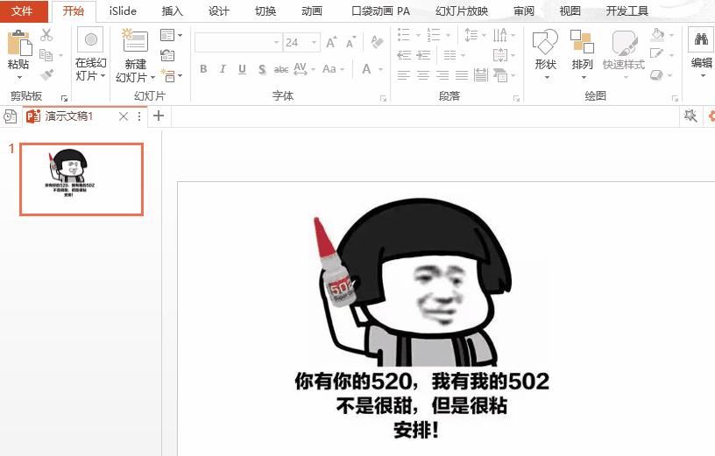Click the bullet list icon

404,35
